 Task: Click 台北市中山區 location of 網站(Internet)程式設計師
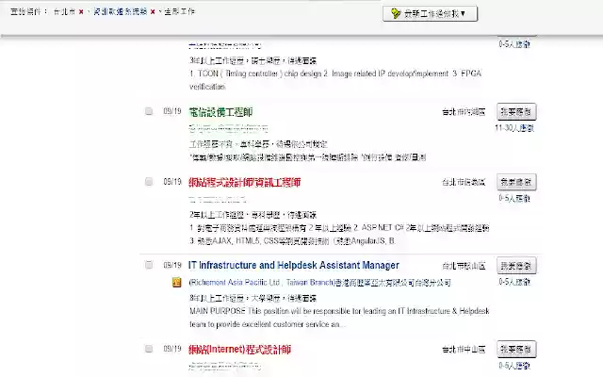tap(464, 350)
